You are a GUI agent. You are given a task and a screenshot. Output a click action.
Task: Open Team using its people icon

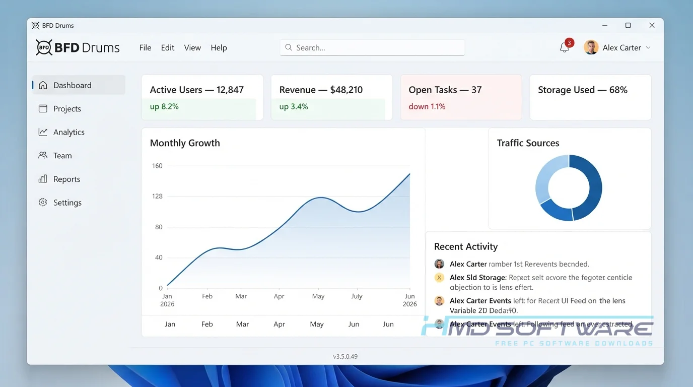click(43, 156)
